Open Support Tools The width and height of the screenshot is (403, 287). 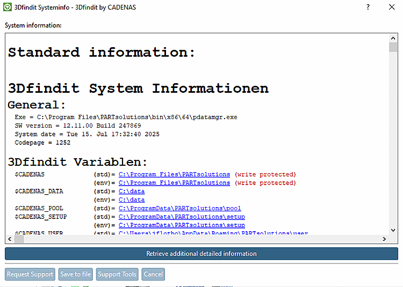coord(117,274)
